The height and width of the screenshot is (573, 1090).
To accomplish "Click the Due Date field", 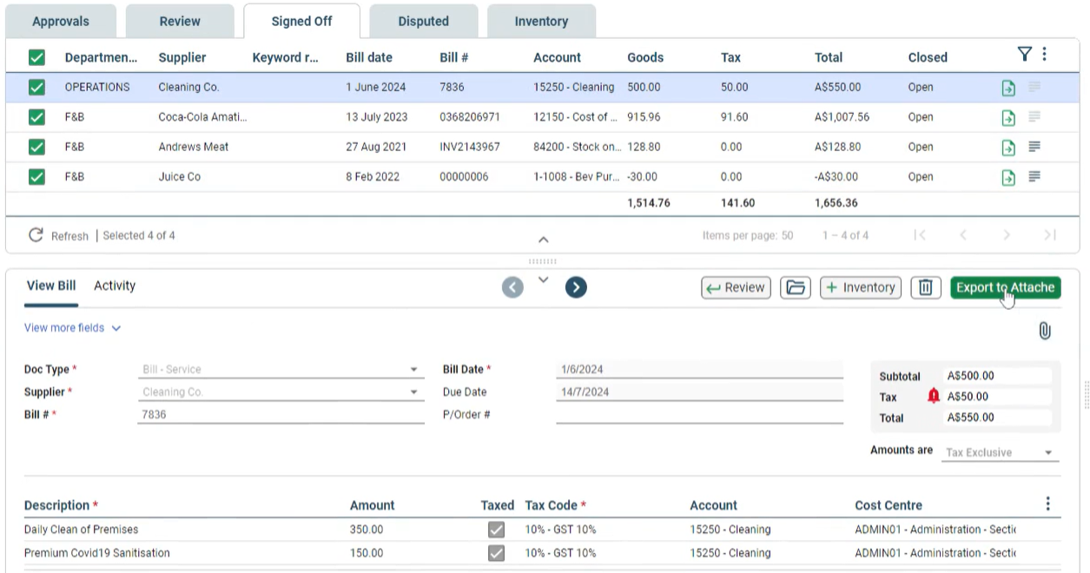I will point(699,392).
